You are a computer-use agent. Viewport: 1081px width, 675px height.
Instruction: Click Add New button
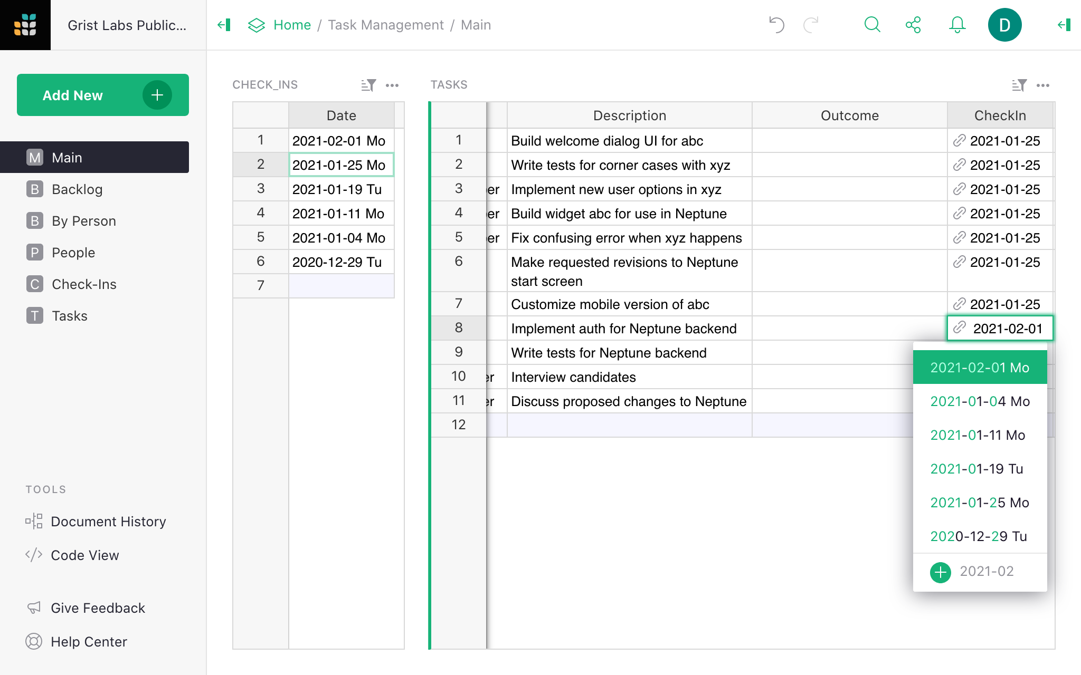click(103, 95)
